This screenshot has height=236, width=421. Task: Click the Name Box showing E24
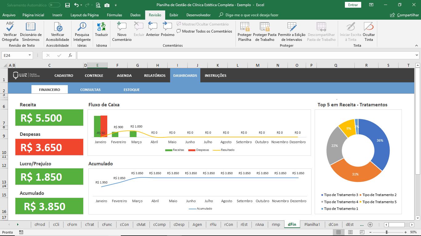[x=15, y=55]
